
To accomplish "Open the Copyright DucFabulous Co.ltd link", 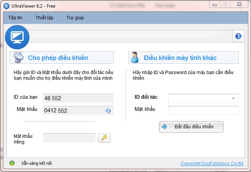I will pyautogui.click(x=211, y=164).
